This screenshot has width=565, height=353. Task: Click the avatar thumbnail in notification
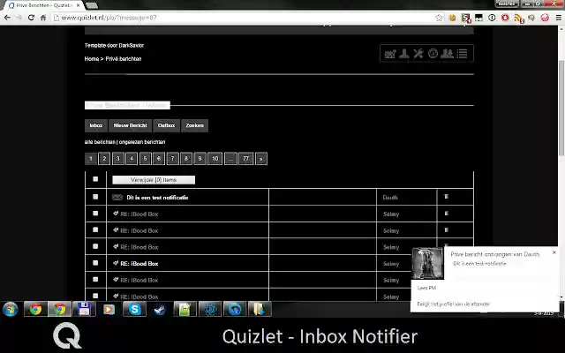(427, 263)
